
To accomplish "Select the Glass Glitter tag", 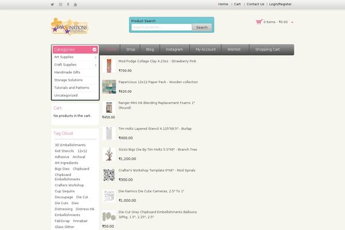I will tap(64, 227).
